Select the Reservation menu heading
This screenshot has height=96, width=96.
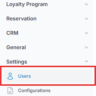(21, 19)
